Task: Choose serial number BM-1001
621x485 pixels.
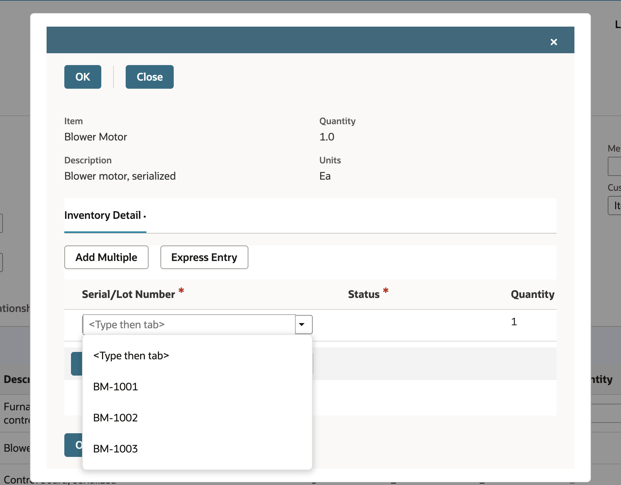Action: pos(197,387)
